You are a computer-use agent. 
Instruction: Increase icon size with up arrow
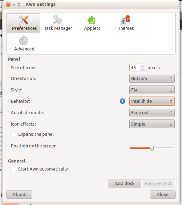pyautogui.click(x=143, y=66)
